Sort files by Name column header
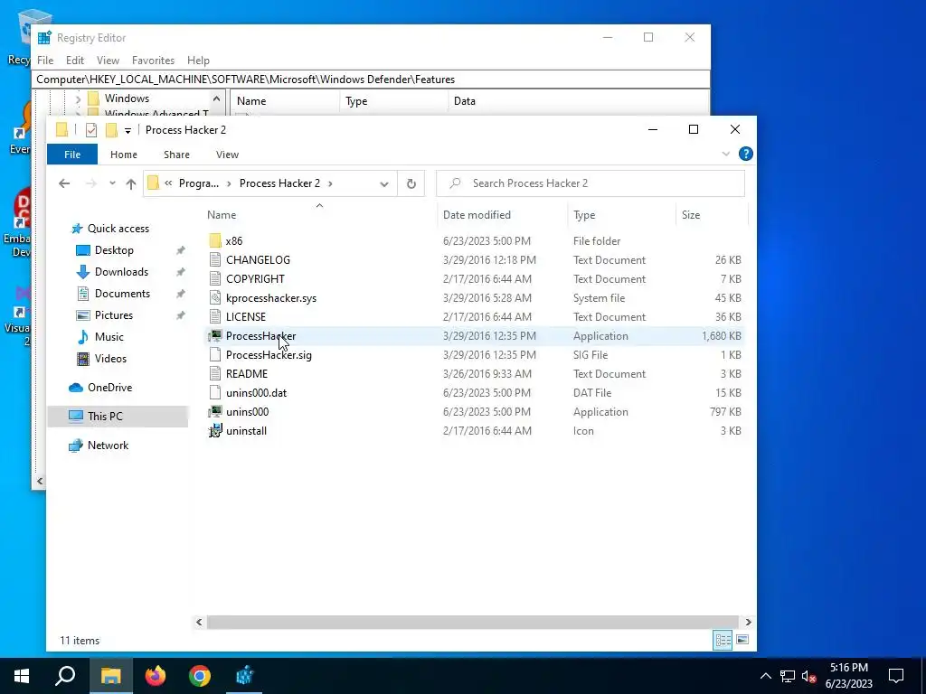 (222, 215)
